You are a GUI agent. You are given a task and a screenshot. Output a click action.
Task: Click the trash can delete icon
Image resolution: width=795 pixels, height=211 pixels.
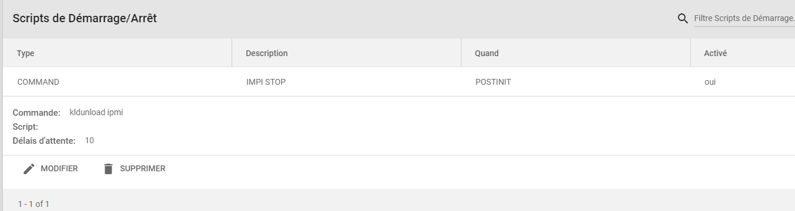(108, 169)
